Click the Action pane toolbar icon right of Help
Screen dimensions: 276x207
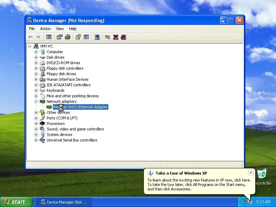[86, 37]
